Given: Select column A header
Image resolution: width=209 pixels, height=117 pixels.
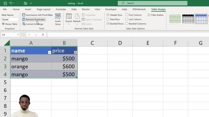Looking at the screenshot, I should (x=31, y=43).
